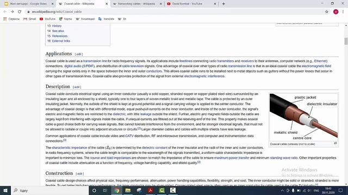This screenshot has width=348, height=195.
Task: Close the Google Slides tab
Action: (53, 4)
